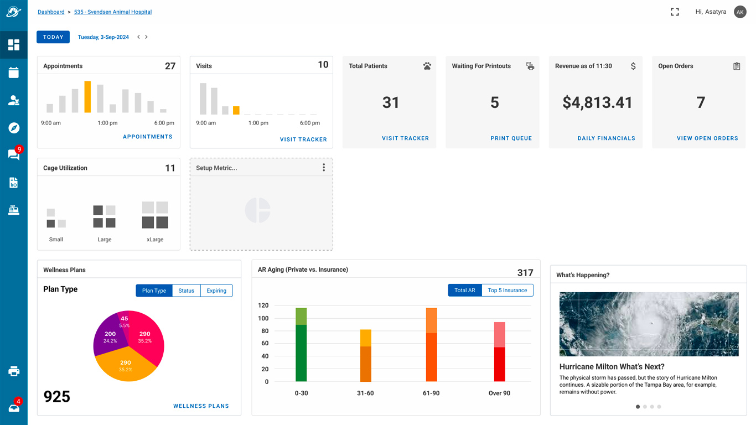Viewport: 756px width, 425px height.
Task: Click the dashboard grid sidebar icon
Action: click(14, 45)
